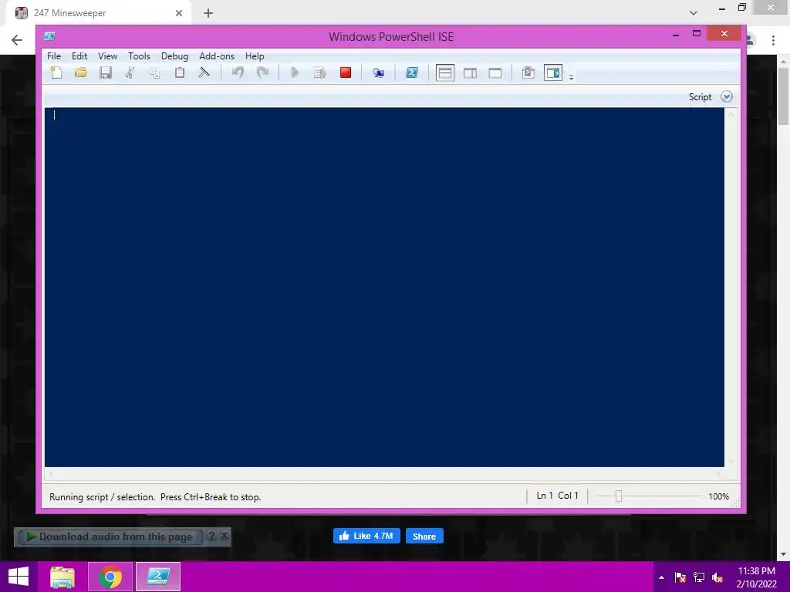Image resolution: width=790 pixels, height=592 pixels.
Task: Run the script with the green play icon
Action: (295, 72)
